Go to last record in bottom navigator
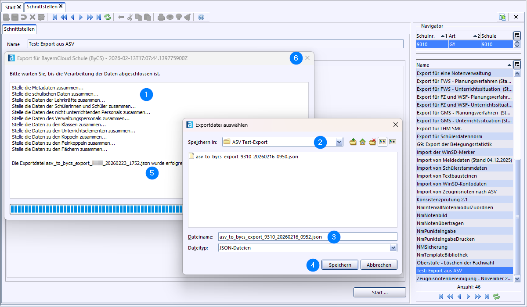The height and width of the screenshot is (307, 527). pos(487,296)
